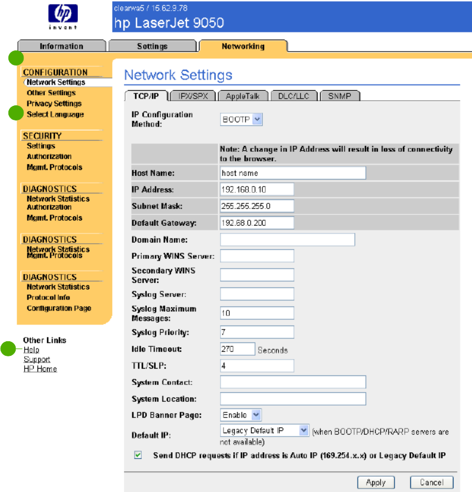The height and width of the screenshot is (492, 472).
Task: Open the AppleTalk tab
Action: (x=243, y=96)
